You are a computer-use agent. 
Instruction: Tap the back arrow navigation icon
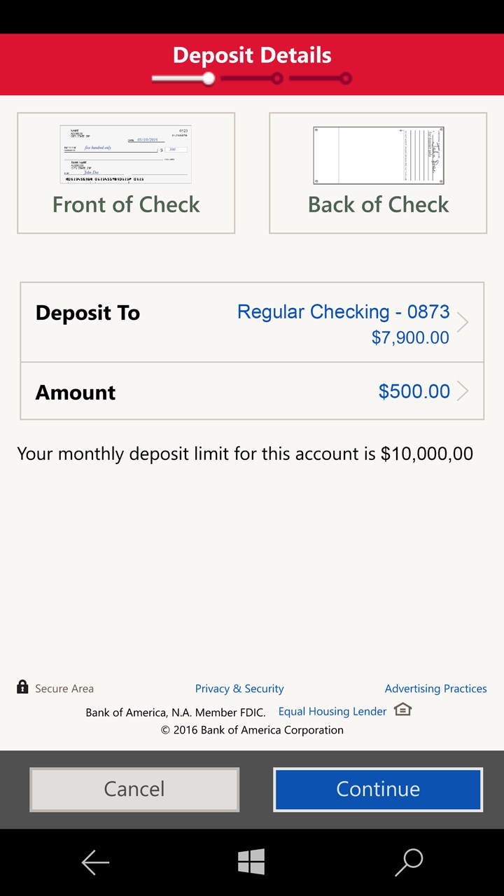pyautogui.click(x=95, y=862)
